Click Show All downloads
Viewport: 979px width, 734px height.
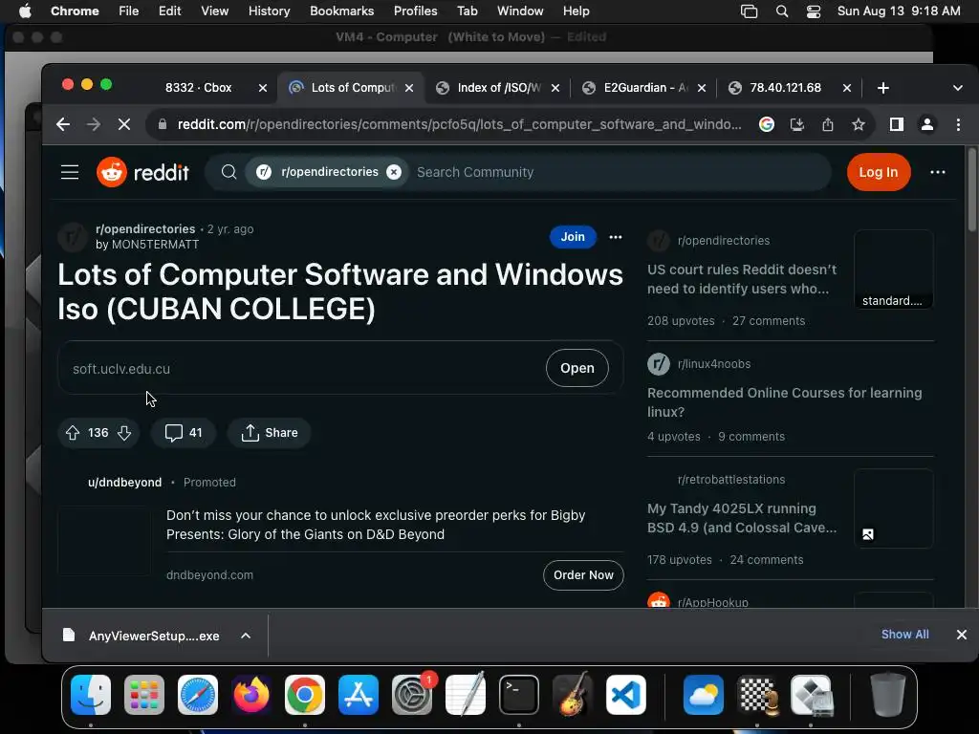(904, 635)
